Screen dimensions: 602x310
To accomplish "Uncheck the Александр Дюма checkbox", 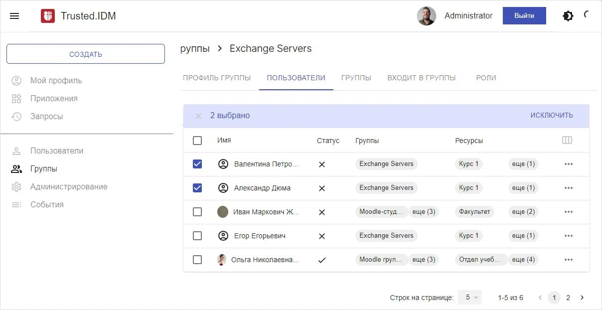I will [197, 188].
